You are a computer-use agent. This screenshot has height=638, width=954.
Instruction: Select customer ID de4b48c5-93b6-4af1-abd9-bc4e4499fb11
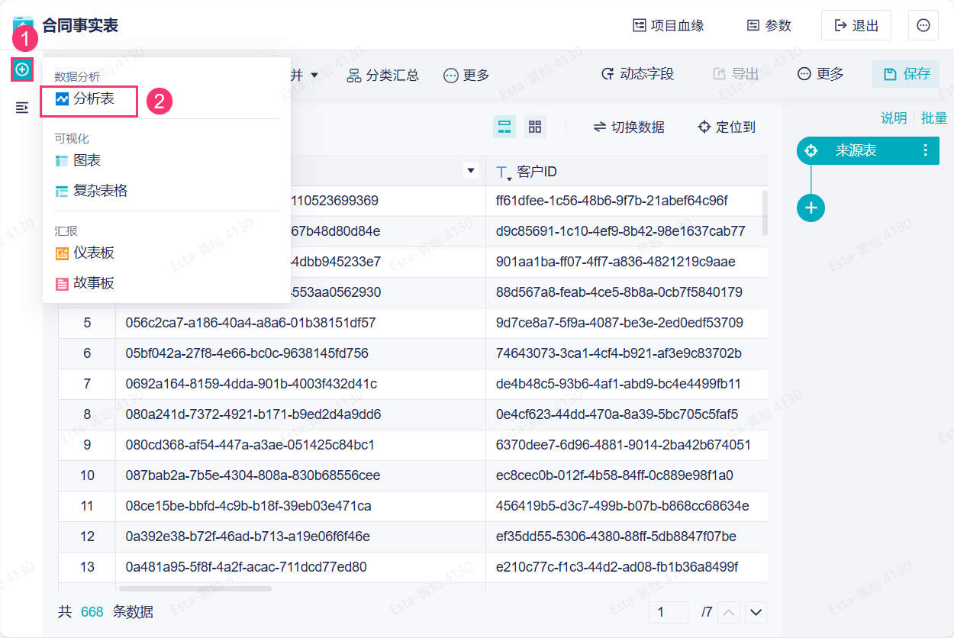point(627,384)
